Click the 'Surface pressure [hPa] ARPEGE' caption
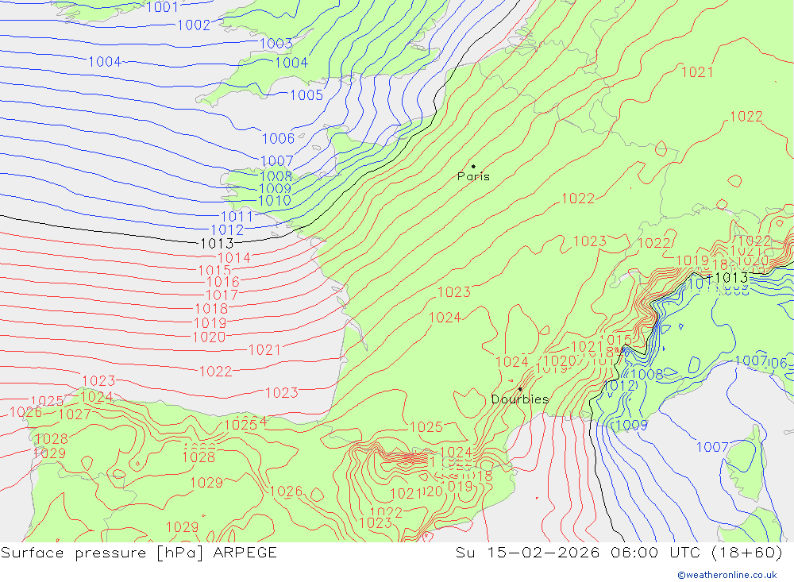The height and width of the screenshot is (582, 794). (x=139, y=553)
